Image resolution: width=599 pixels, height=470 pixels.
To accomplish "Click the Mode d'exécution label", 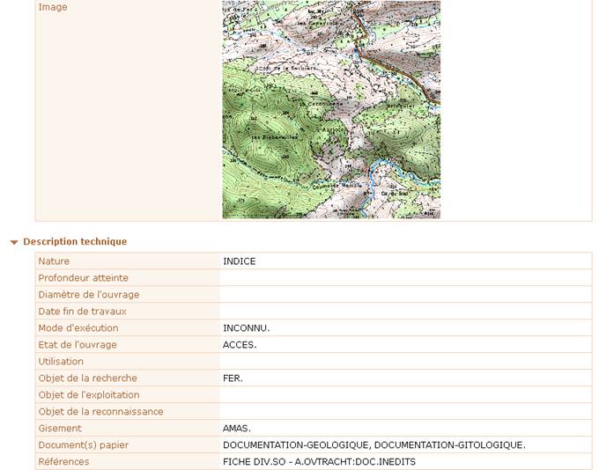I will click(x=78, y=328).
